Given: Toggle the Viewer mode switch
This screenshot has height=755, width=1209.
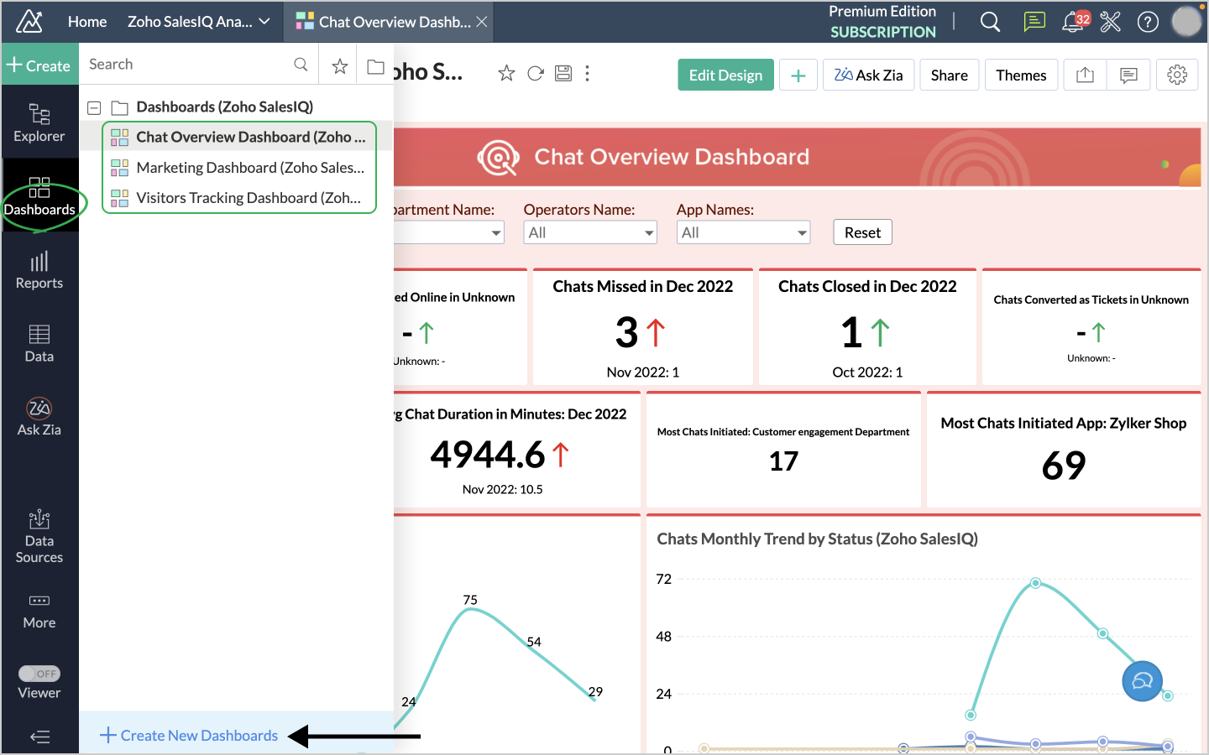Looking at the screenshot, I should pyautogui.click(x=39, y=674).
